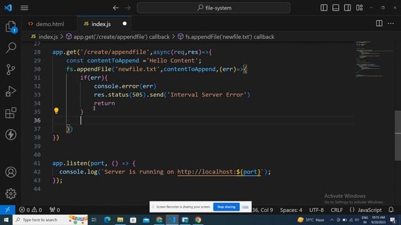The height and width of the screenshot is (225, 401).
Task: Click the Col 9 cursor position status
Action: tap(263, 210)
